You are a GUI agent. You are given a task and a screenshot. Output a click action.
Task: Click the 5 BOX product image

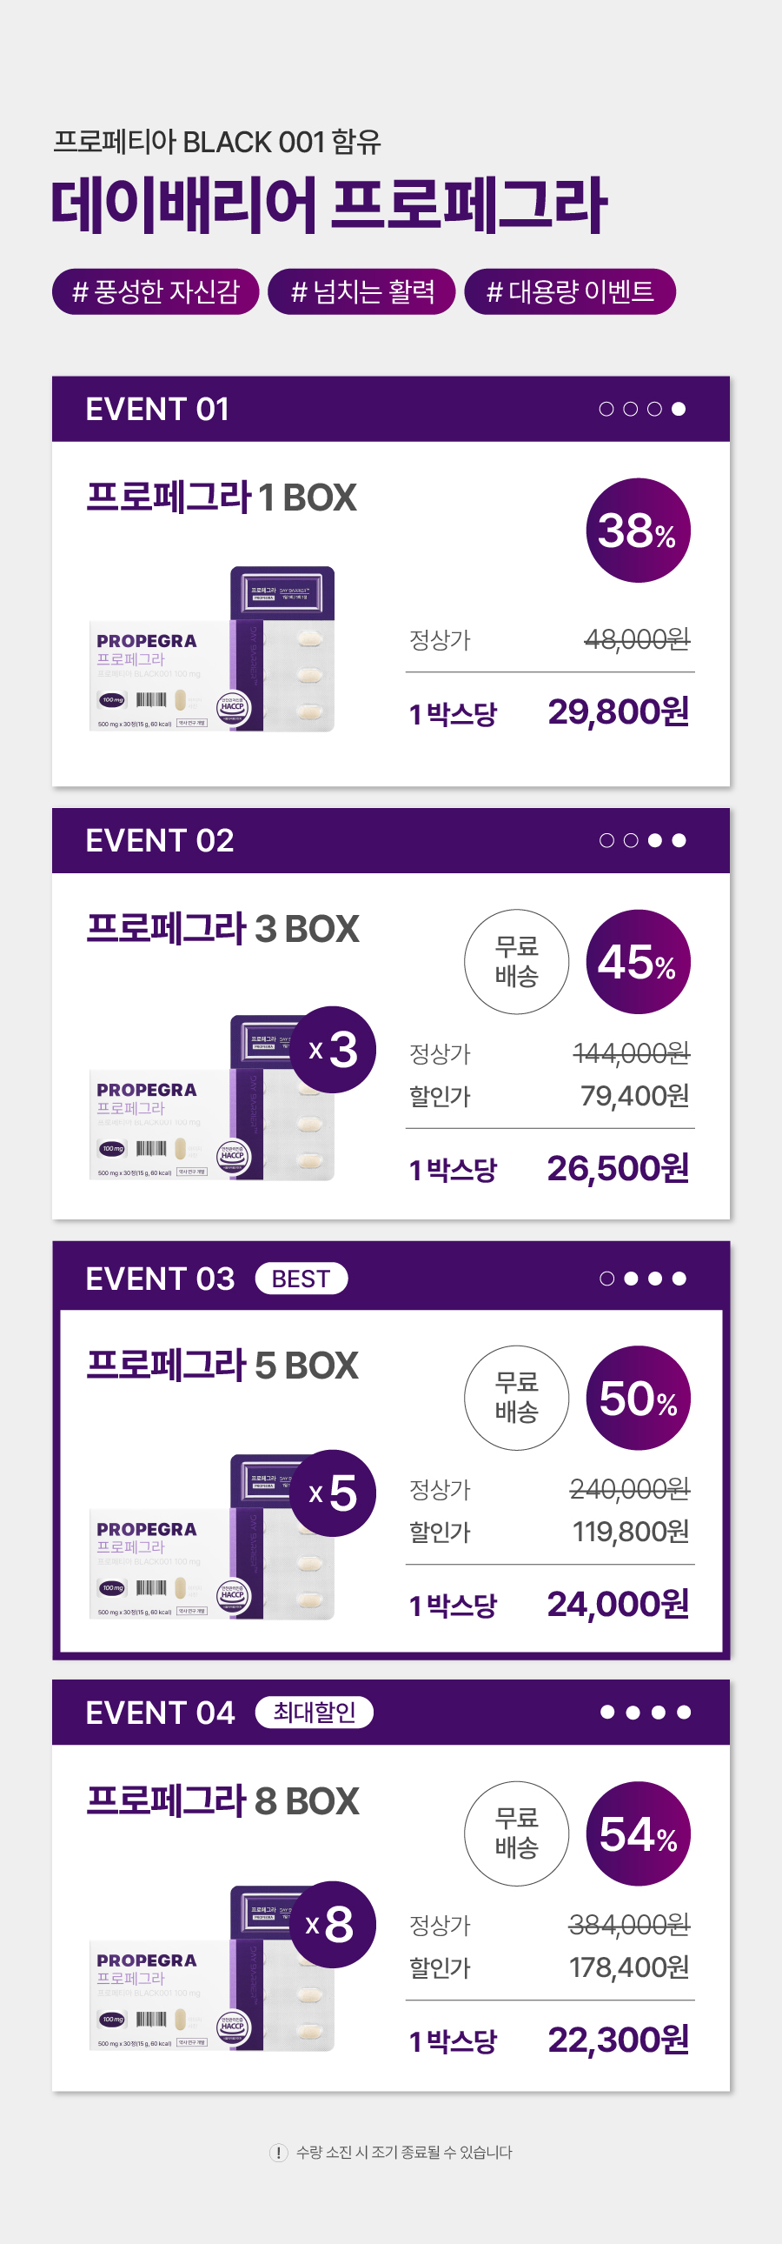pos(211,1538)
